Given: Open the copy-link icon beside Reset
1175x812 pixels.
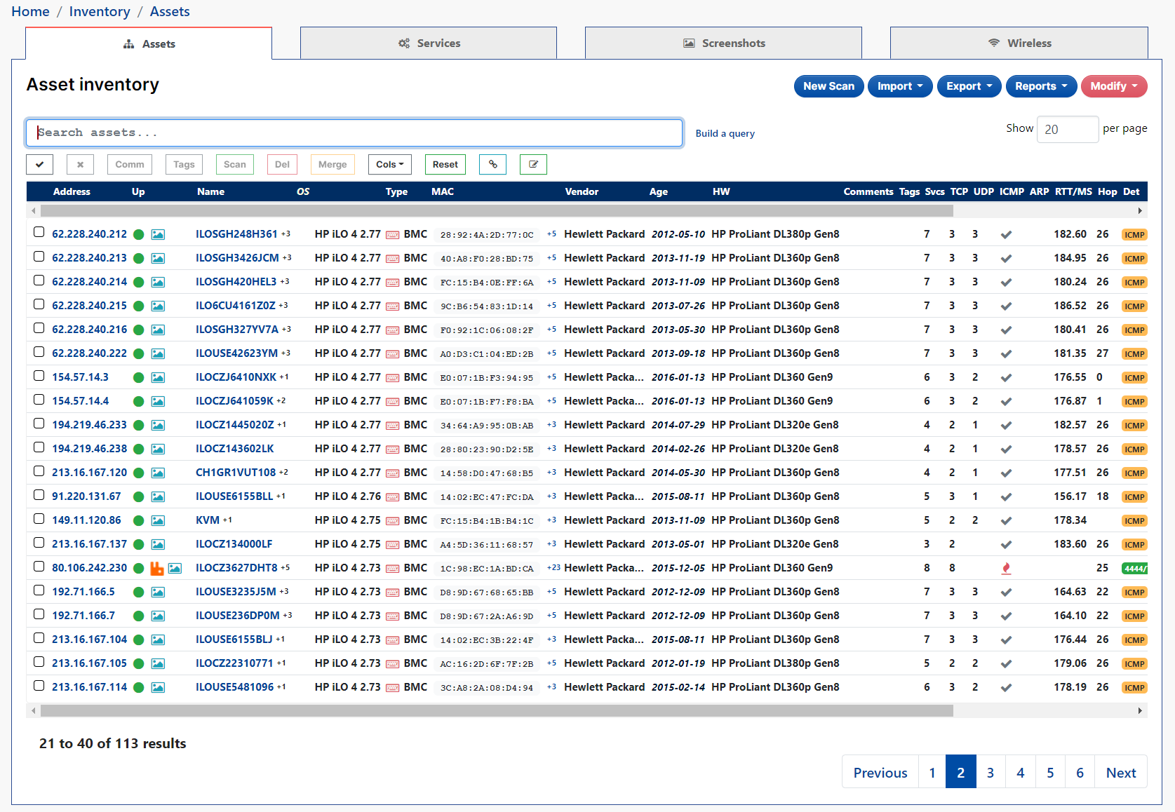Looking at the screenshot, I should (492, 164).
